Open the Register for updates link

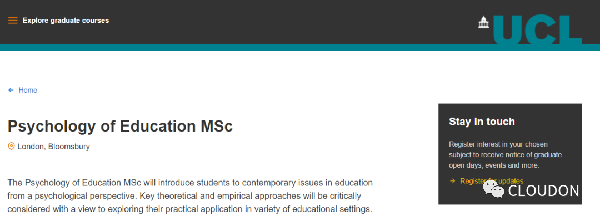coord(492,181)
